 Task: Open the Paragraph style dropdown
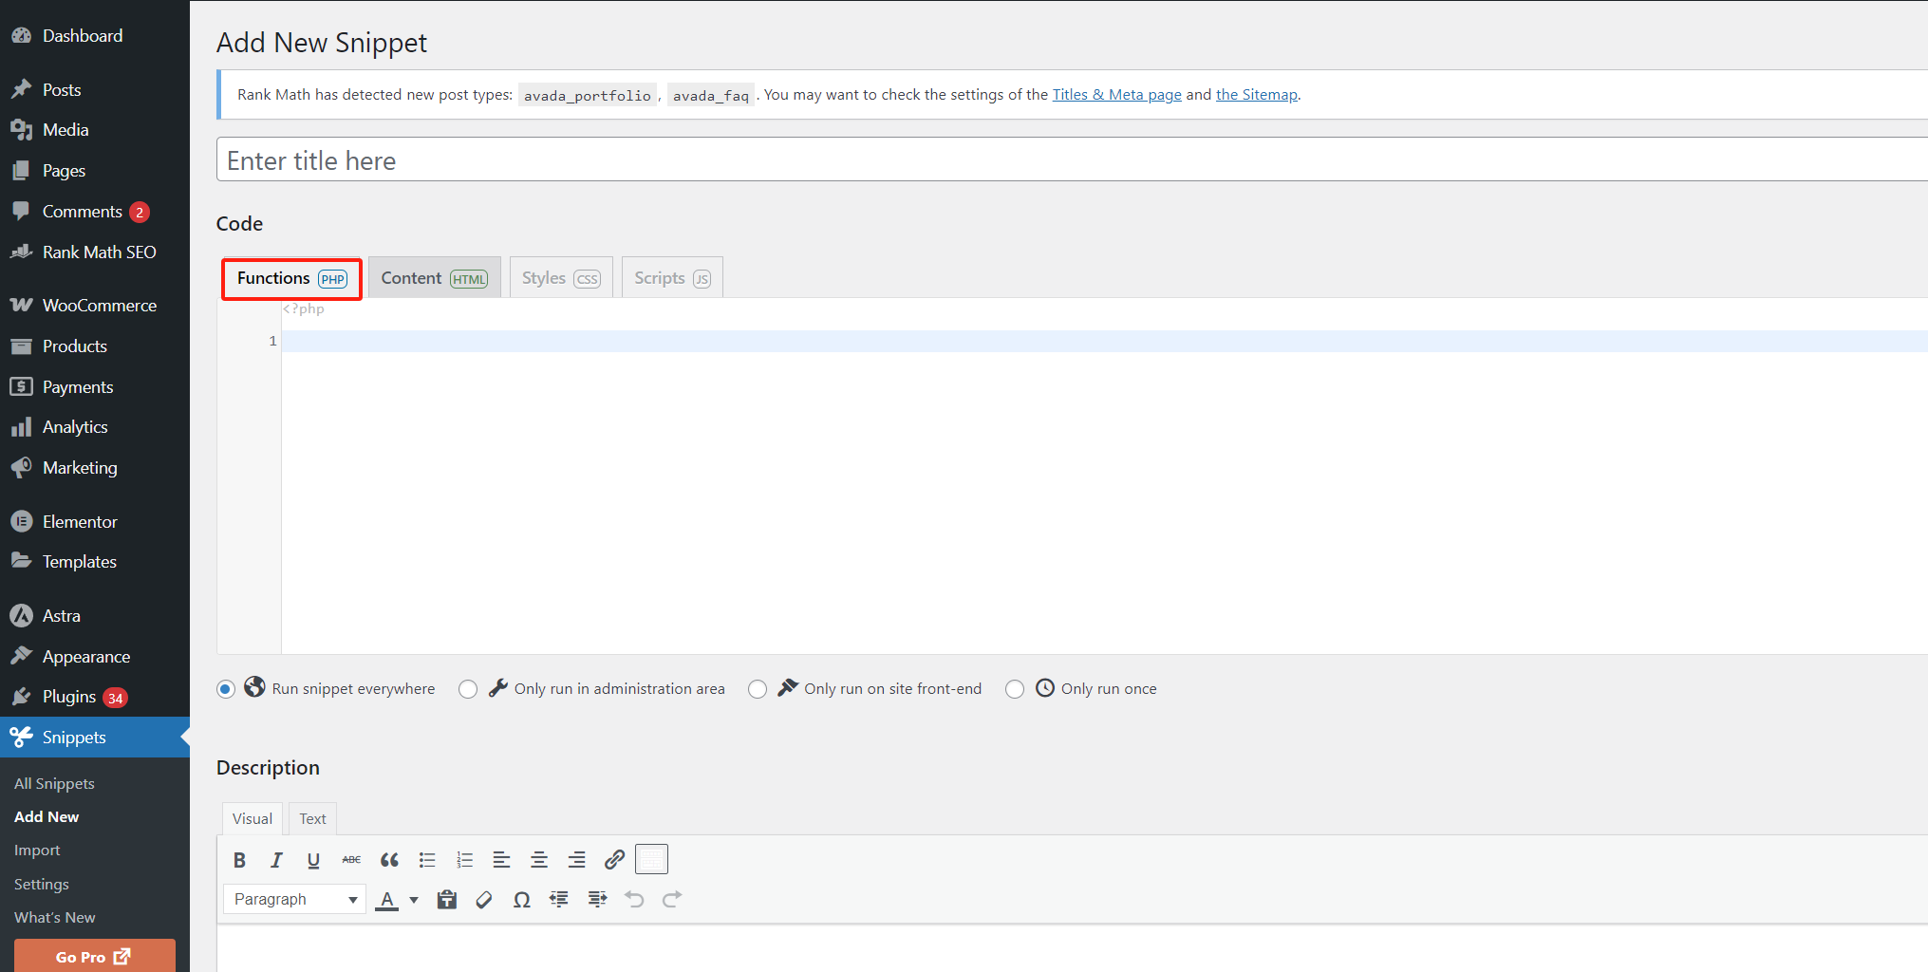coord(293,899)
